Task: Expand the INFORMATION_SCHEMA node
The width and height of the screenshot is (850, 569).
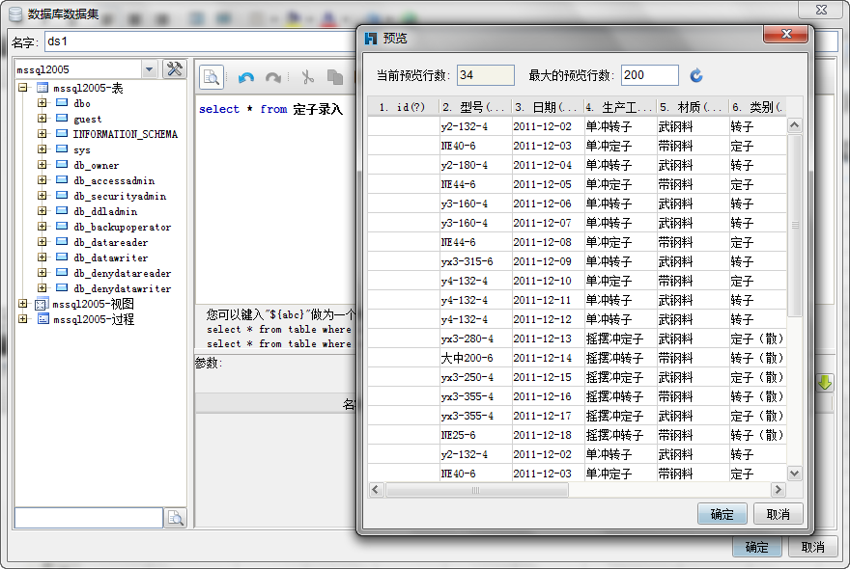Action: tap(42, 134)
